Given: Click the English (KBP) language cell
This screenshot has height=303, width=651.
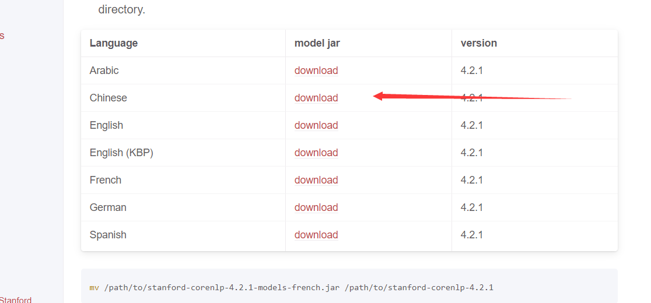Looking at the screenshot, I should point(121,153).
